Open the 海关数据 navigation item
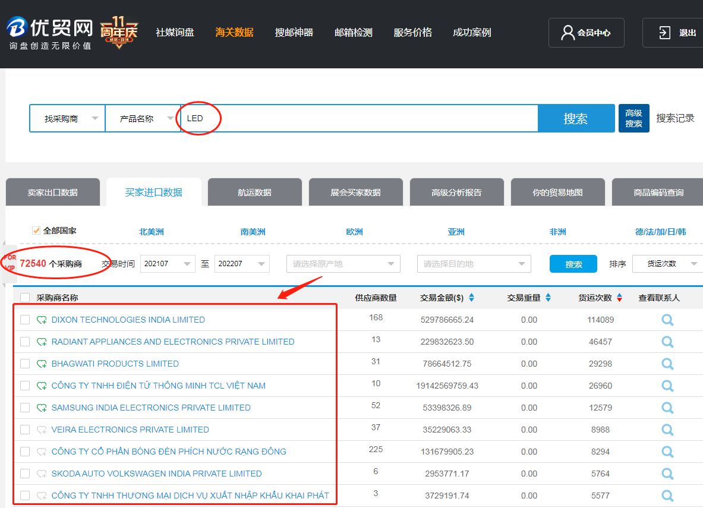Image resolution: width=703 pixels, height=508 pixels. (235, 32)
